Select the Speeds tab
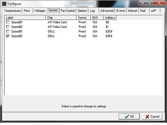 (53, 10)
